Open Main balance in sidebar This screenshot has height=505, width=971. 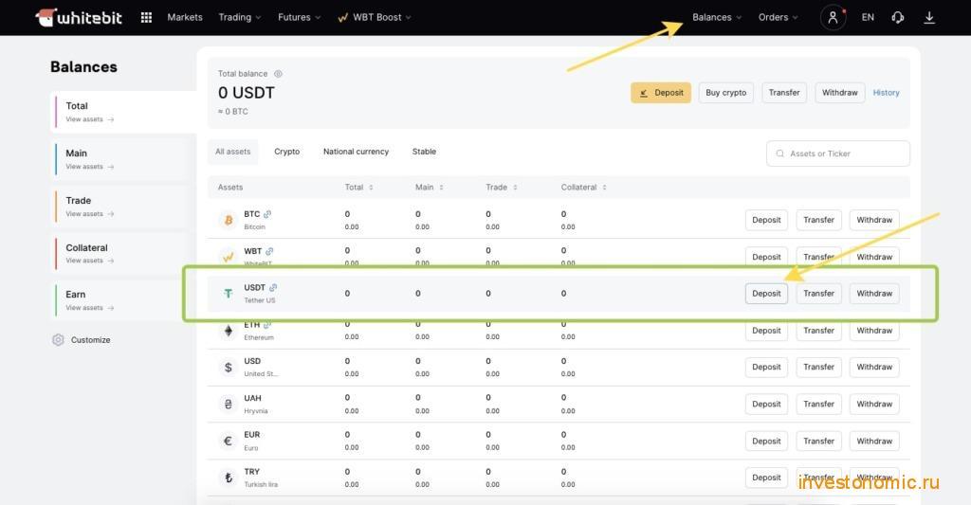coord(120,159)
